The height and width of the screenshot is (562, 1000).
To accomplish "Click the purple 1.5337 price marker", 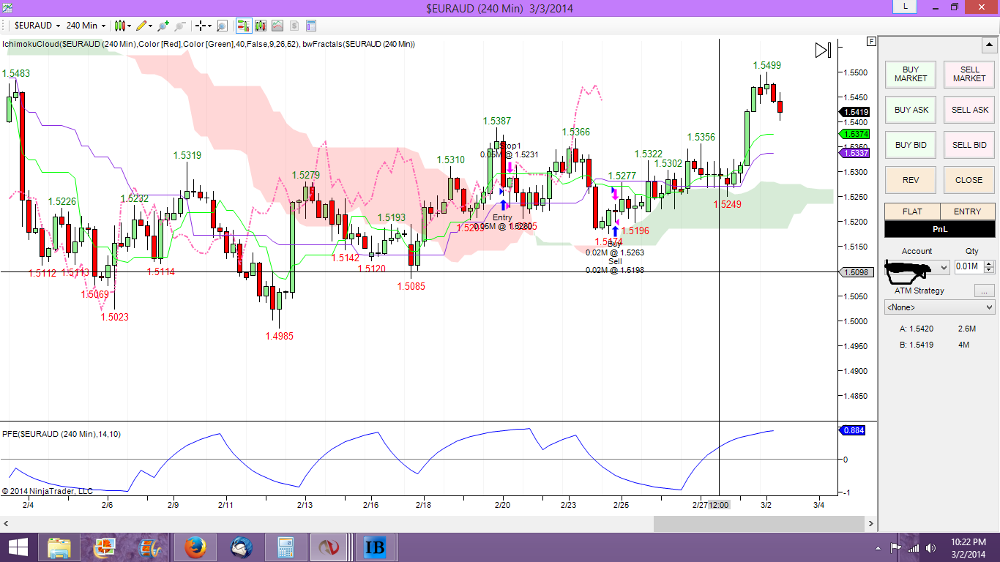I will [x=854, y=153].
